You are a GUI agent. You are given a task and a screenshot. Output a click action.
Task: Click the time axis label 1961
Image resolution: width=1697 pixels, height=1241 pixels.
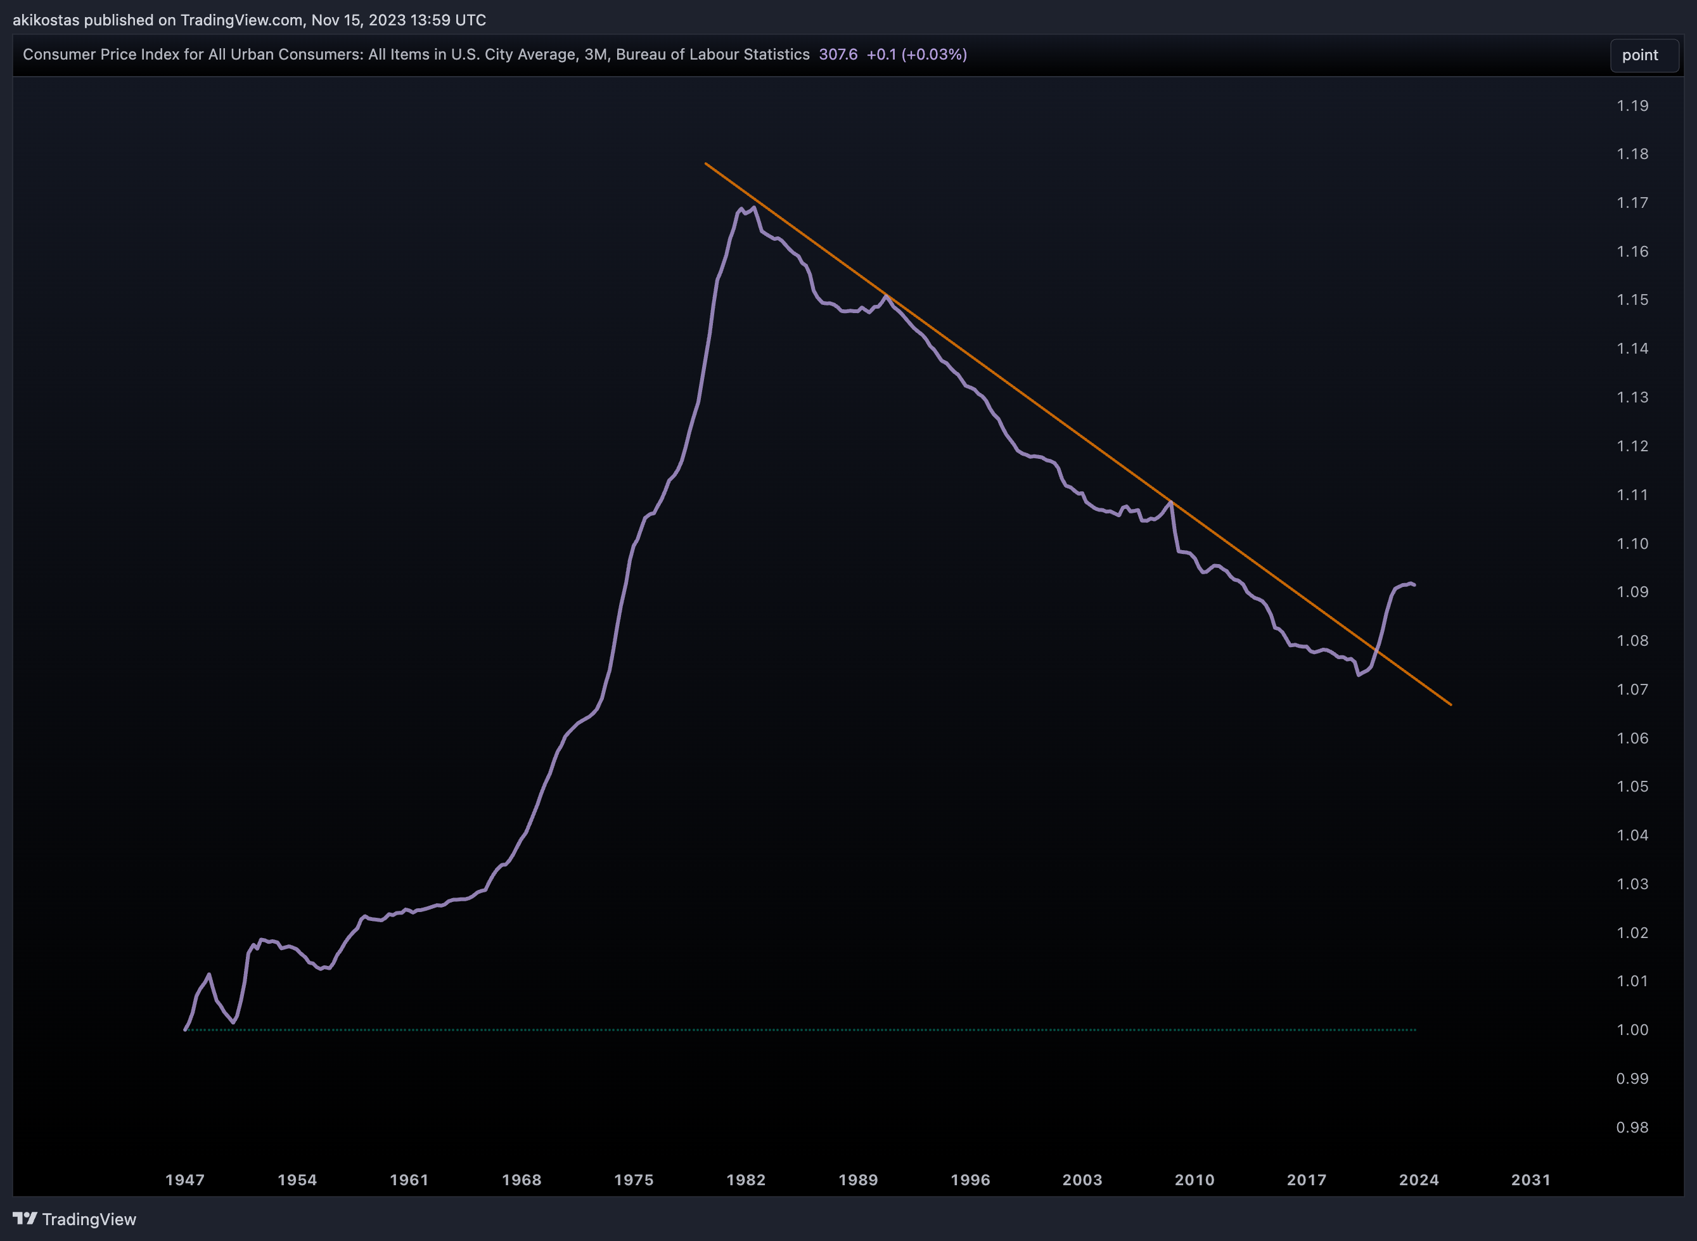409,1180
